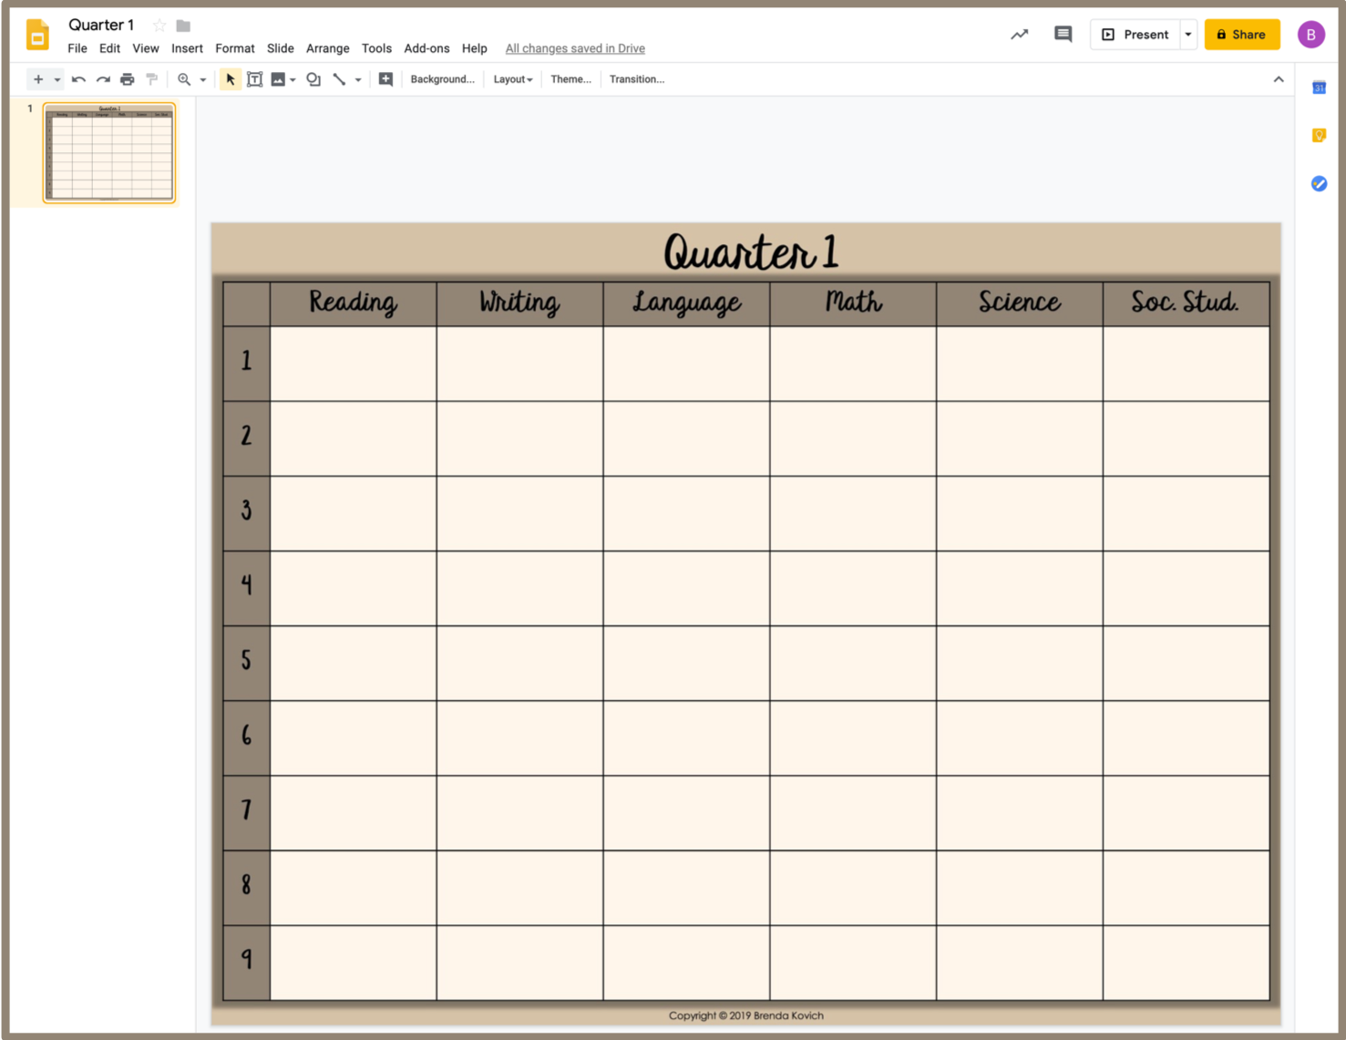
Task: Hide the menus with the collapse chevron
Action: coord(1279,79)
